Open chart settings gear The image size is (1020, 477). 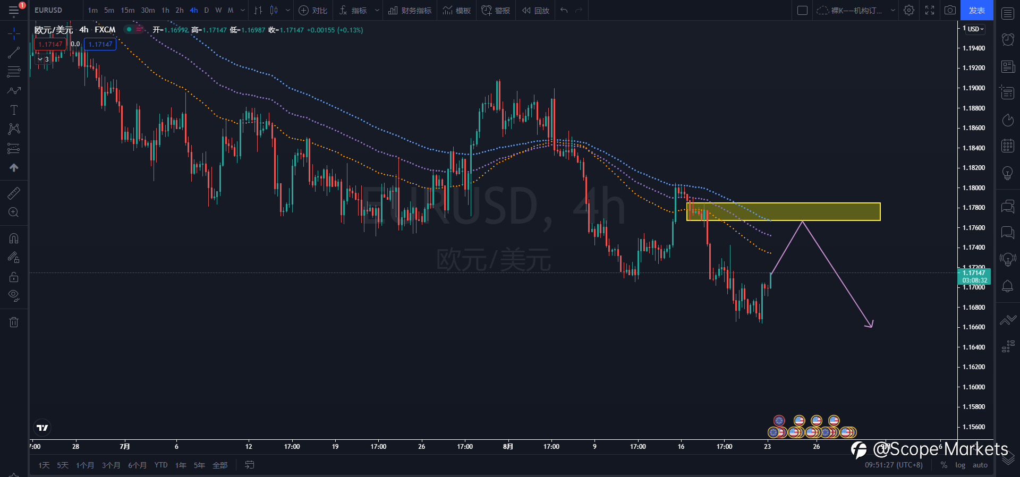pyautogui.click(x=909, y=10)
